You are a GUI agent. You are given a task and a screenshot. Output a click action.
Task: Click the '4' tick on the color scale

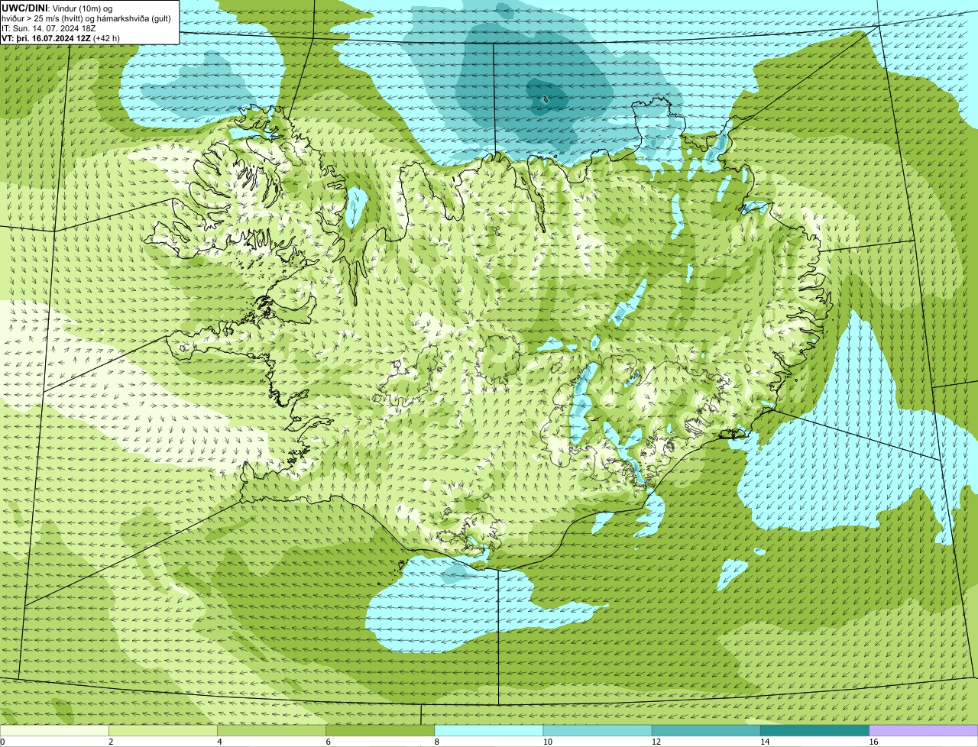pos(220,742)
